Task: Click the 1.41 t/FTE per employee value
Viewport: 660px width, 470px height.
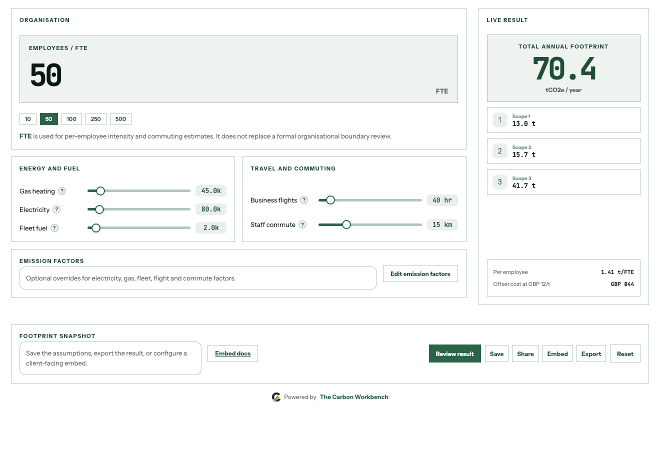Action: tap(617, 272)
